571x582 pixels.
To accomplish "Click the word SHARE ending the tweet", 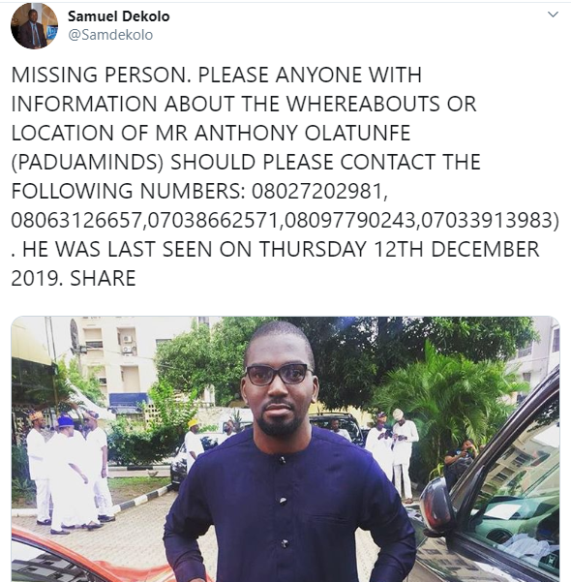I will 103,278.
